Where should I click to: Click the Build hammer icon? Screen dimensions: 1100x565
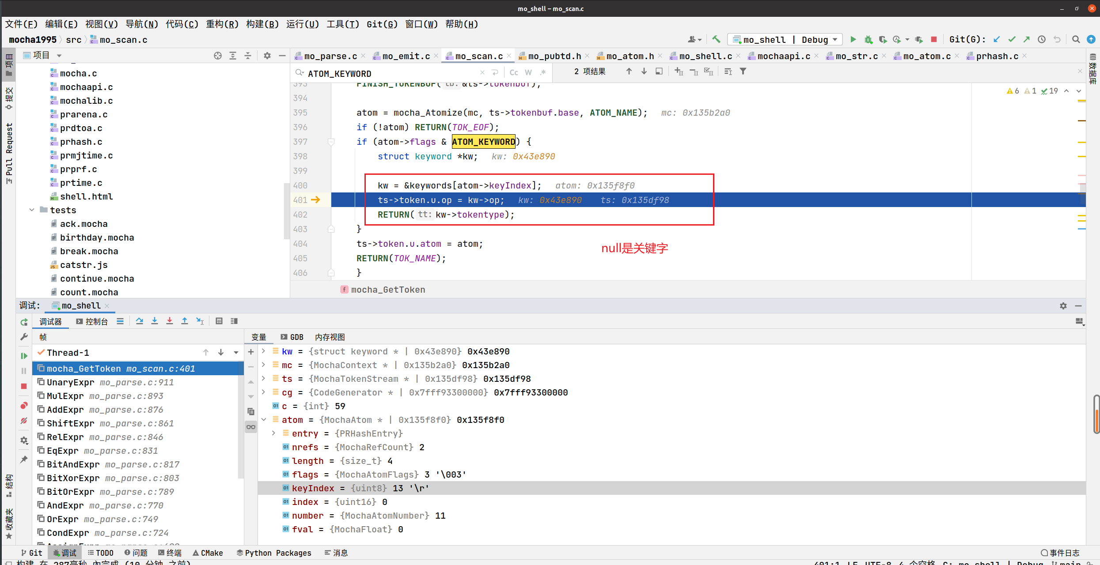(716, 40)
